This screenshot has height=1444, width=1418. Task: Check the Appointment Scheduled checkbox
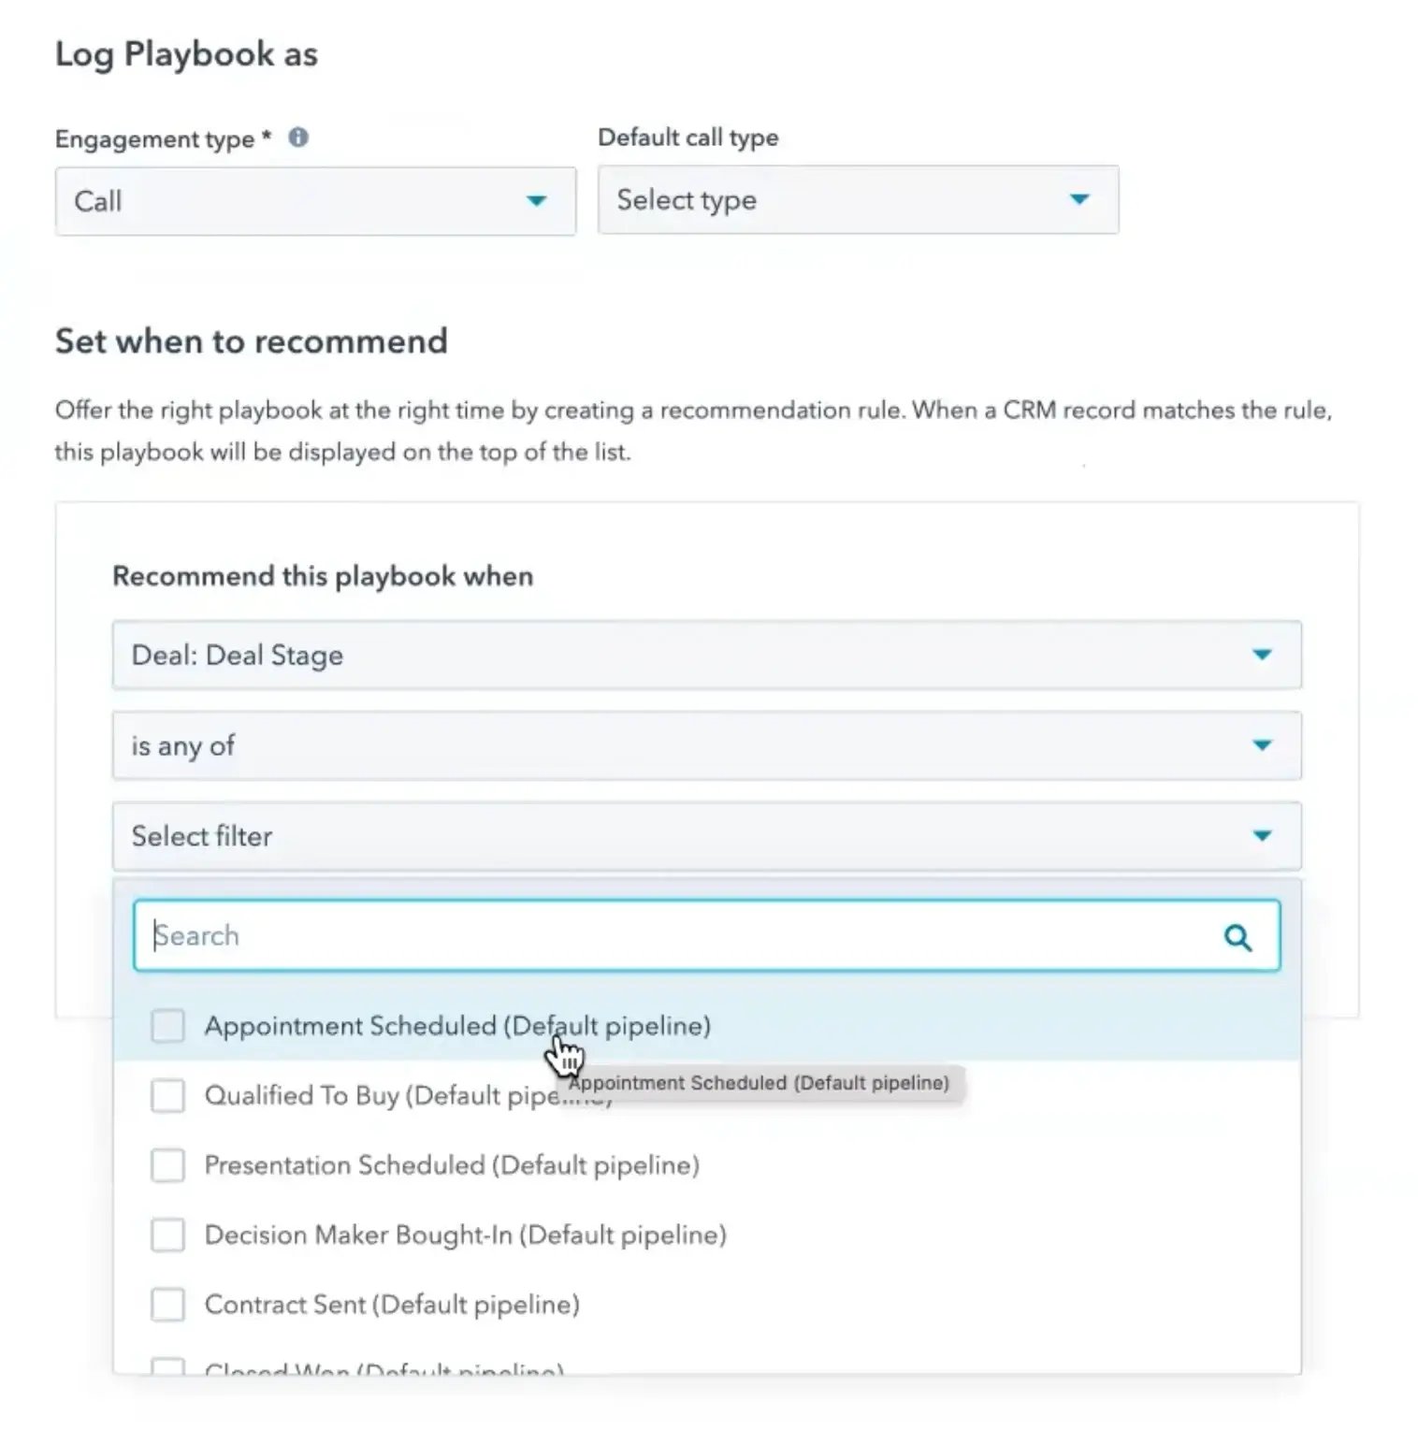(167, 1026)
